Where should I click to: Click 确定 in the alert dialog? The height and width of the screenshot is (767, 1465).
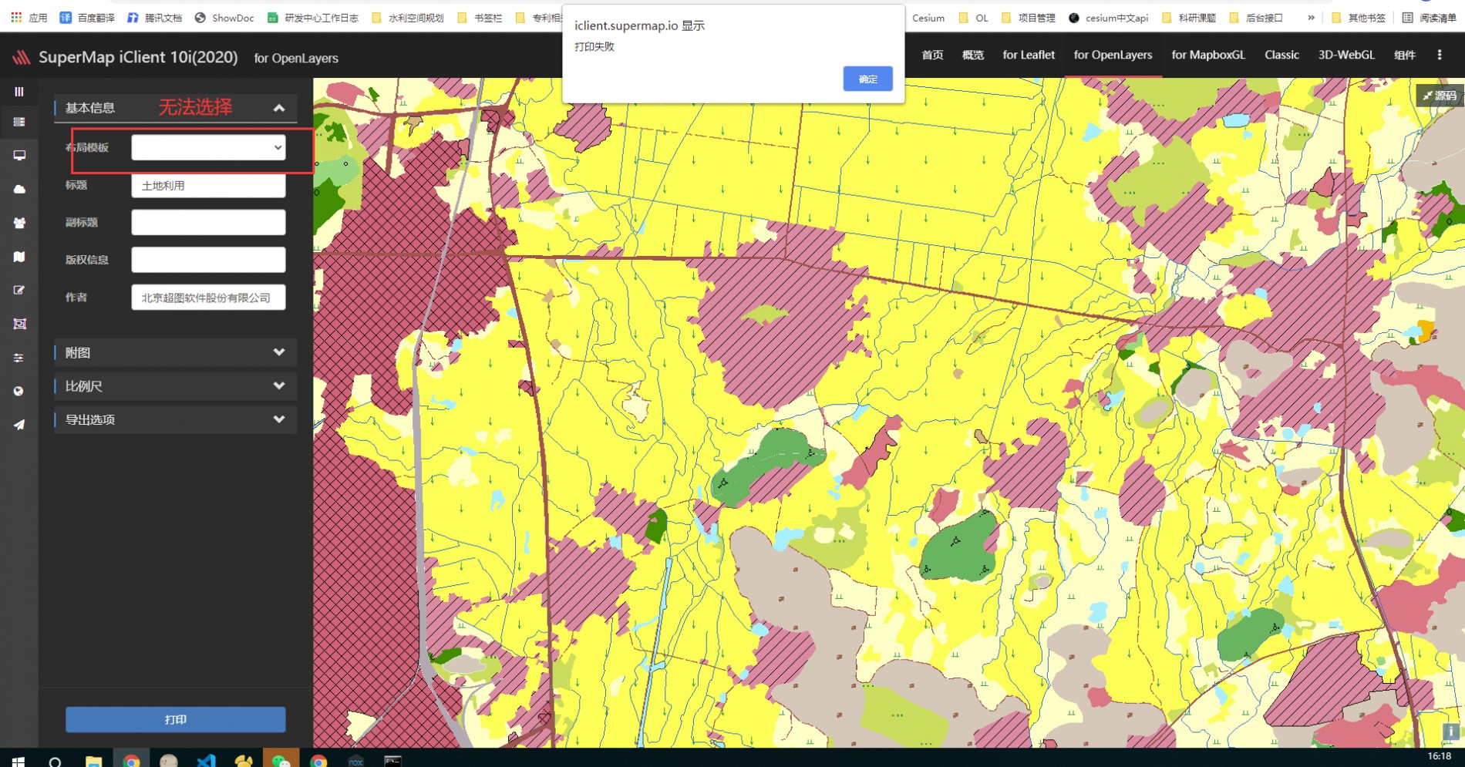(867, 79)
